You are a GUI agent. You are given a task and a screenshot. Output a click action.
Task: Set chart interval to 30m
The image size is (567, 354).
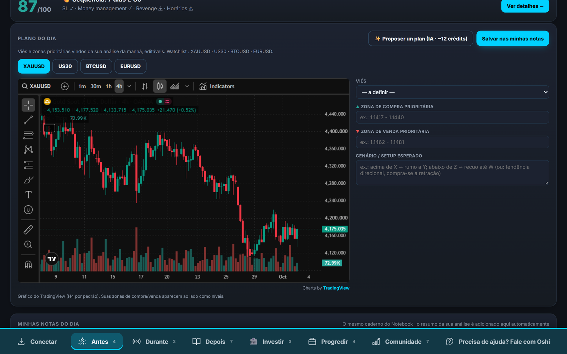[96, 86]
